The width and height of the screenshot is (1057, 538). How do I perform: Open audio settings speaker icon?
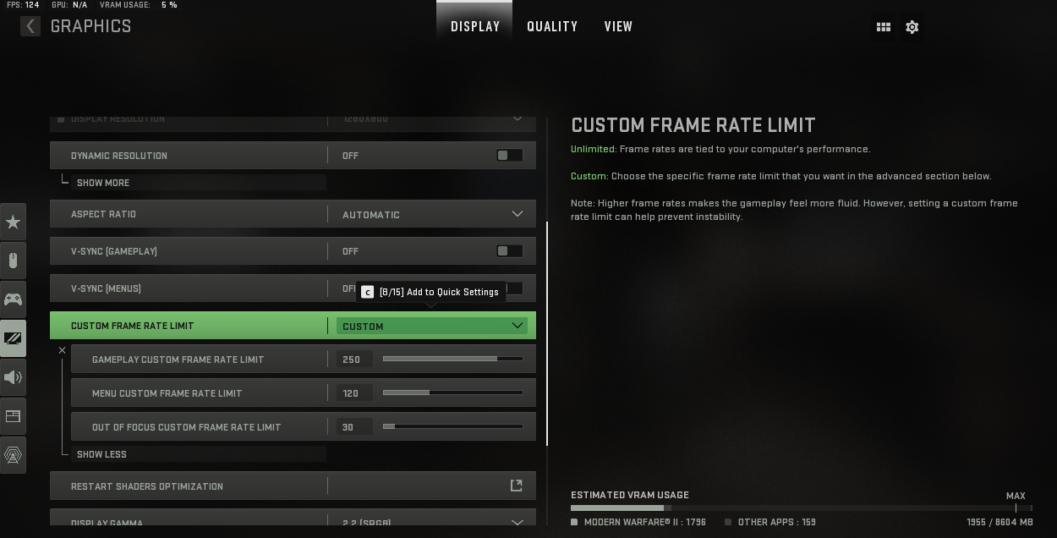(13, 377)
